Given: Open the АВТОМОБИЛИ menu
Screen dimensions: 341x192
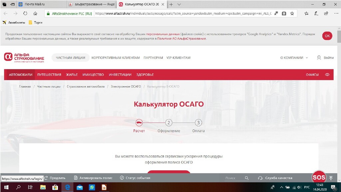Looking at the screenshot, I should pyautogui.click(x=21, y=75).
